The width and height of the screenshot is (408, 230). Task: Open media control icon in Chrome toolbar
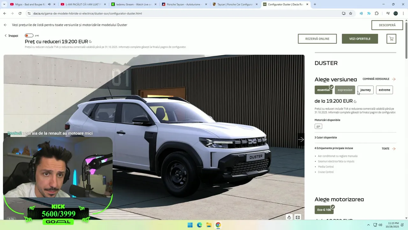coord(388,13)
